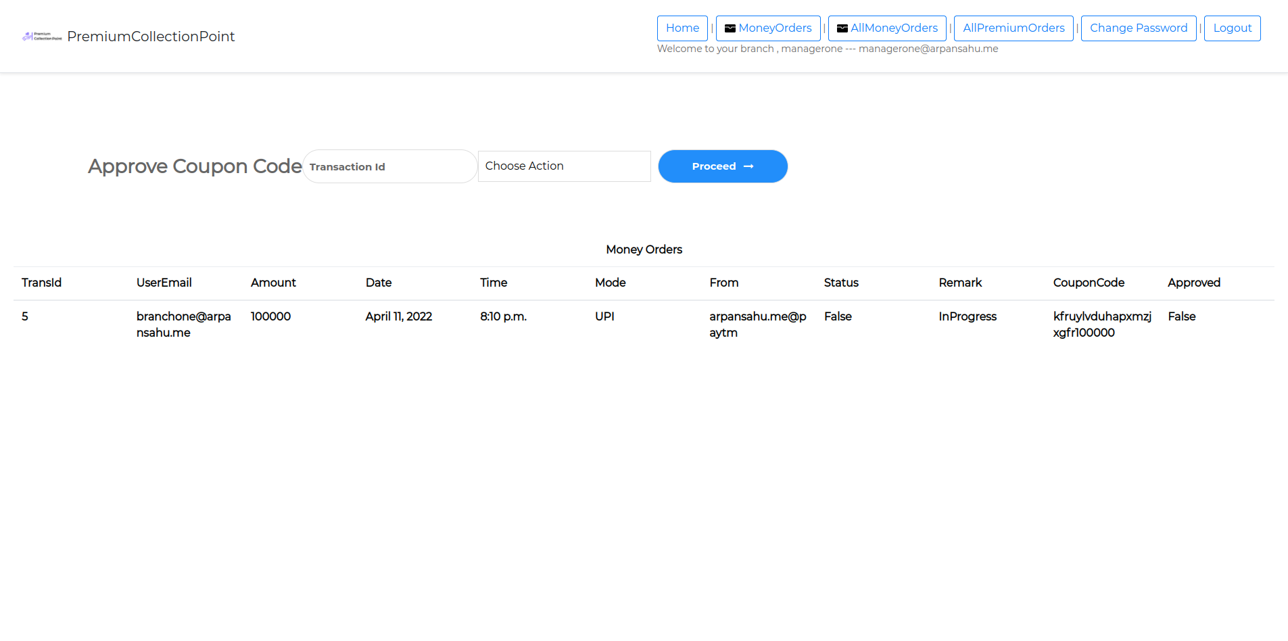Click the branchone@arpansahu.me email cell
This screenshot has width=1288, height=641.
[183, 325]
